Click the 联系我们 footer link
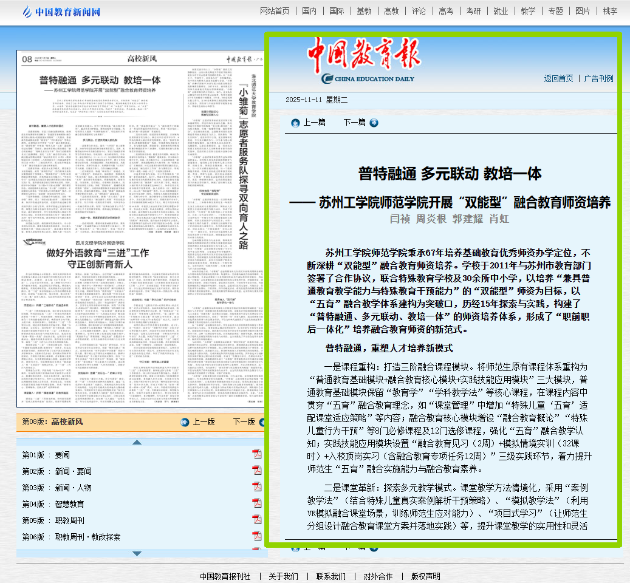Image resolution: width=630 pixels, height=583 pixels. point(330,576)
